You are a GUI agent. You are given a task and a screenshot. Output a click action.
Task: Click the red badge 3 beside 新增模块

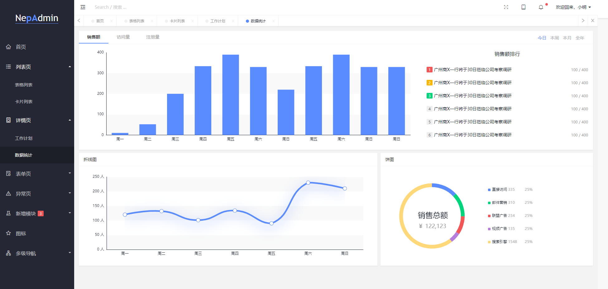41,213
